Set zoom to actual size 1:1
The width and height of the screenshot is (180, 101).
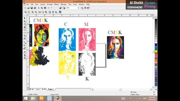point(39,12)
